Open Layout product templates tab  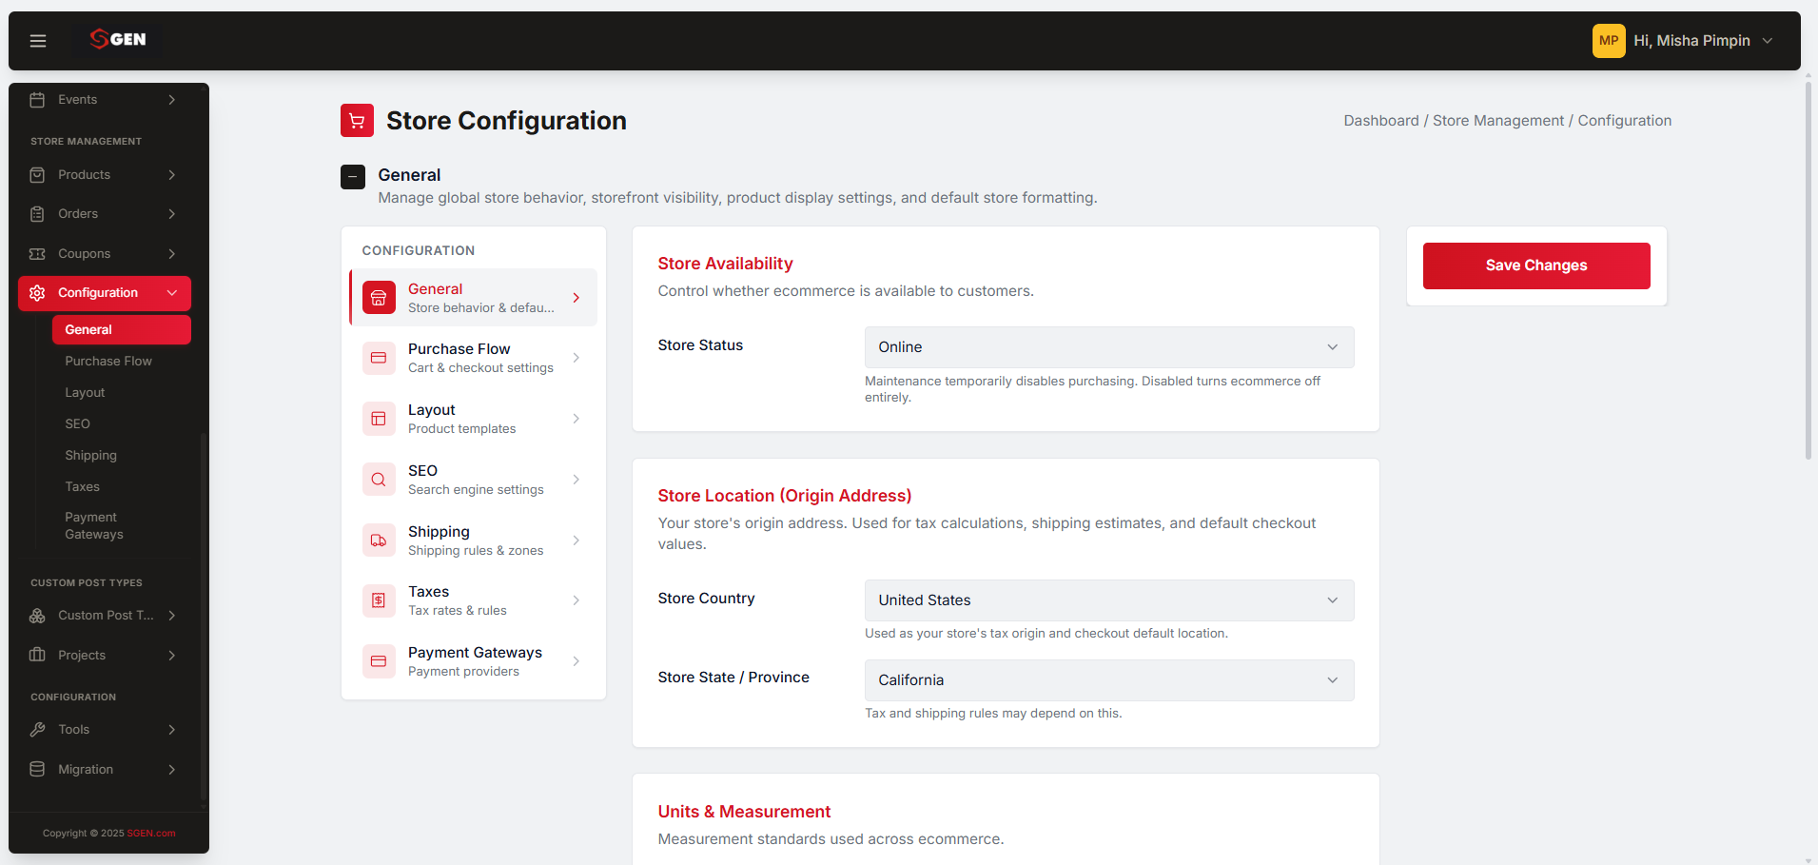pos(474,419)
